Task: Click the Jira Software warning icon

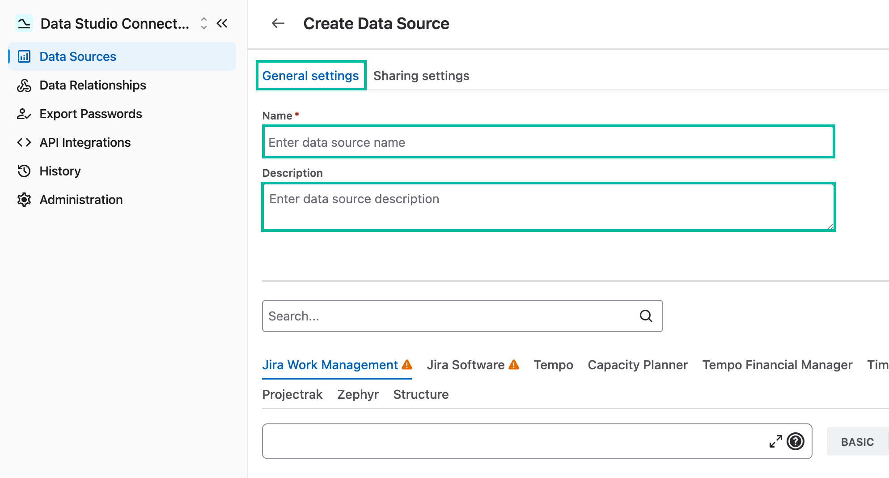Action: (x=514, y=364)
